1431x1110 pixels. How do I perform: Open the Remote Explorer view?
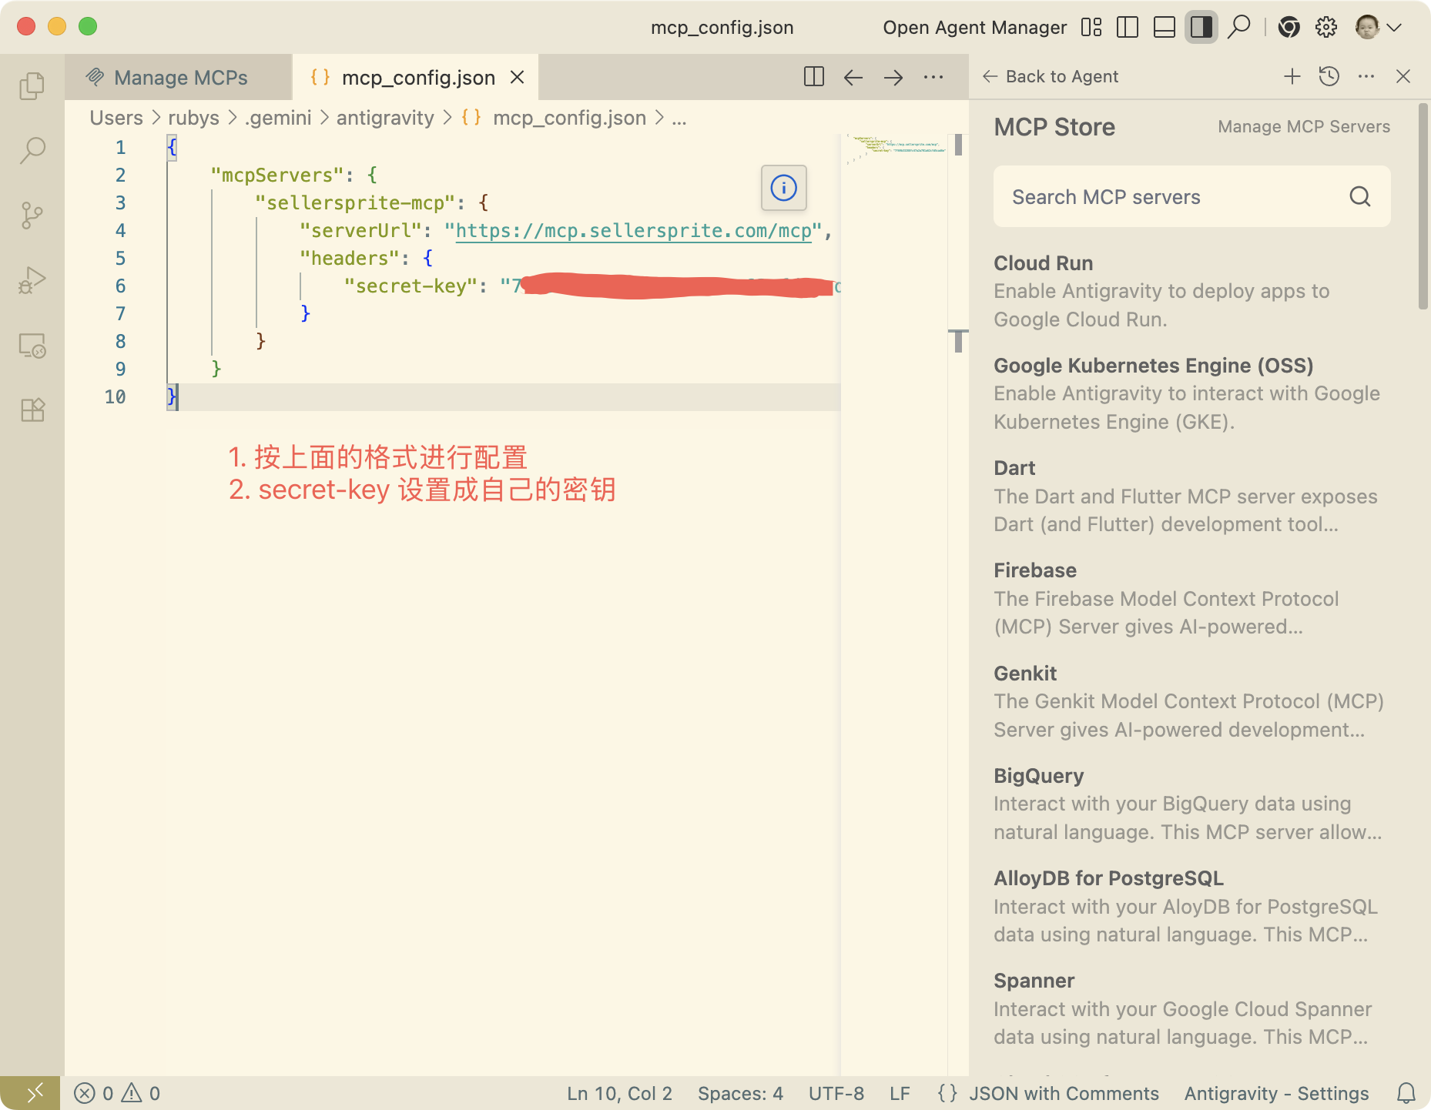coord(32,346)
